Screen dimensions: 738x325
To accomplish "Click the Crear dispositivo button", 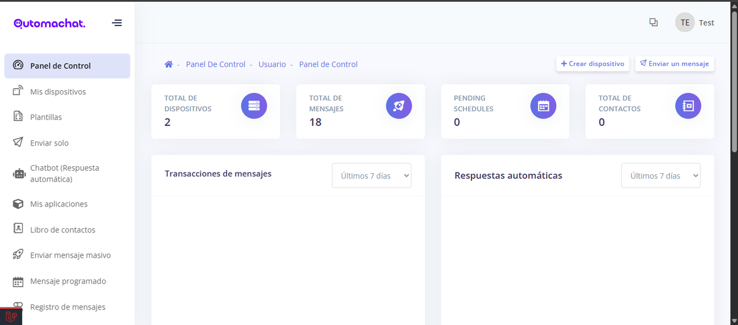I will click(593, 64).
